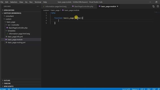Open information-page.html.twig in the explorer tree
160x90 pixels.
coord(19,34)
